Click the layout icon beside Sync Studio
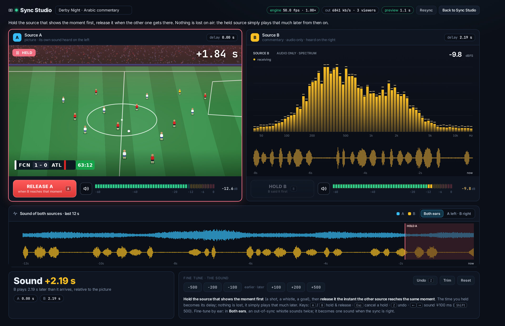 tap(11, 10)
